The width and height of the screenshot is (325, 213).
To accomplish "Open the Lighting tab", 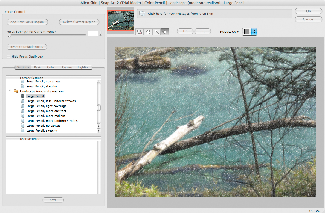I will point(83,67).
